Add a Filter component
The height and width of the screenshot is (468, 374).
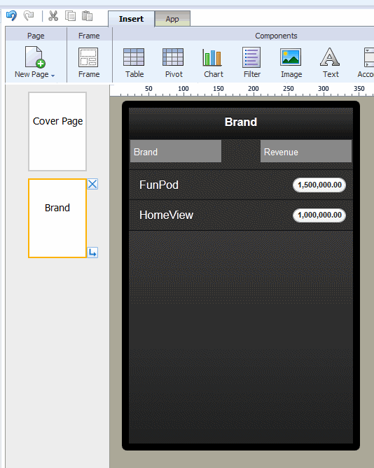(252, 63)
